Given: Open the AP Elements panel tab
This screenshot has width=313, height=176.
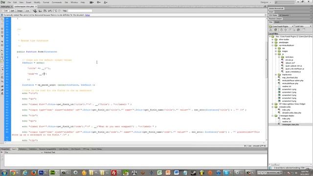Looking at the screenshot, I should pyautogui.click(x=284, y=15).
